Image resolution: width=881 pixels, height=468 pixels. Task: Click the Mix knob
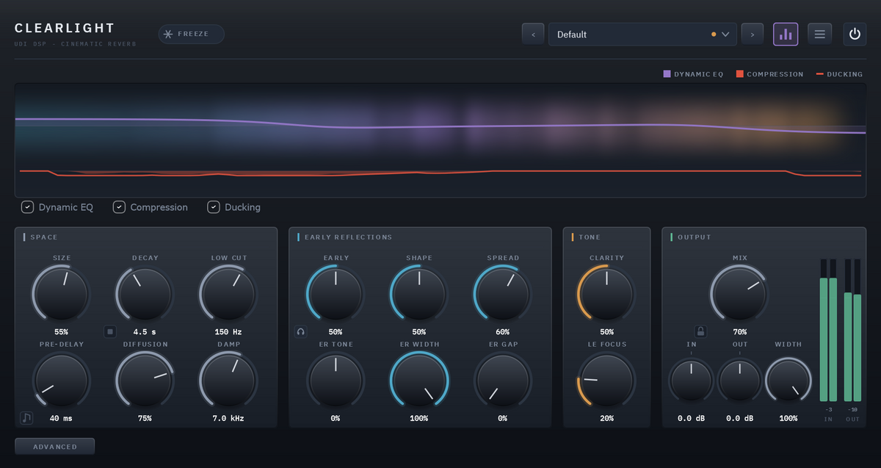(x=739, y=293)
